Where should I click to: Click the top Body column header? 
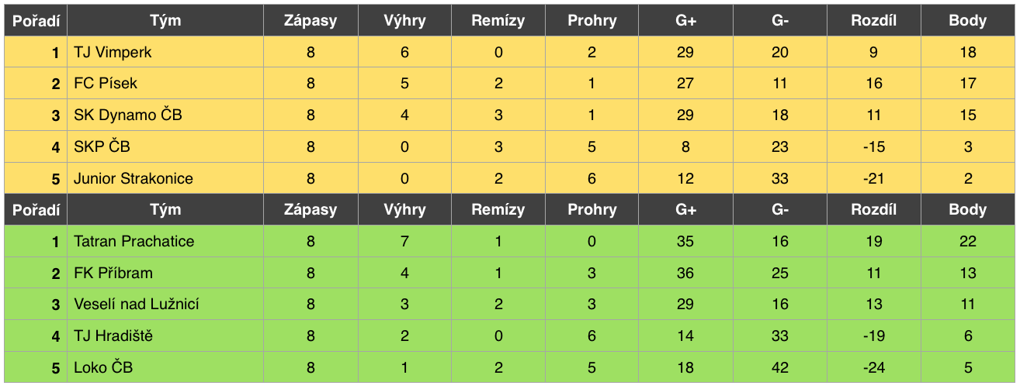[968, 20]
